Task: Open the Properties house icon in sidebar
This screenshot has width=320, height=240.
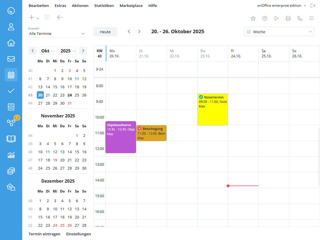Action: click(x=11, y=43)
